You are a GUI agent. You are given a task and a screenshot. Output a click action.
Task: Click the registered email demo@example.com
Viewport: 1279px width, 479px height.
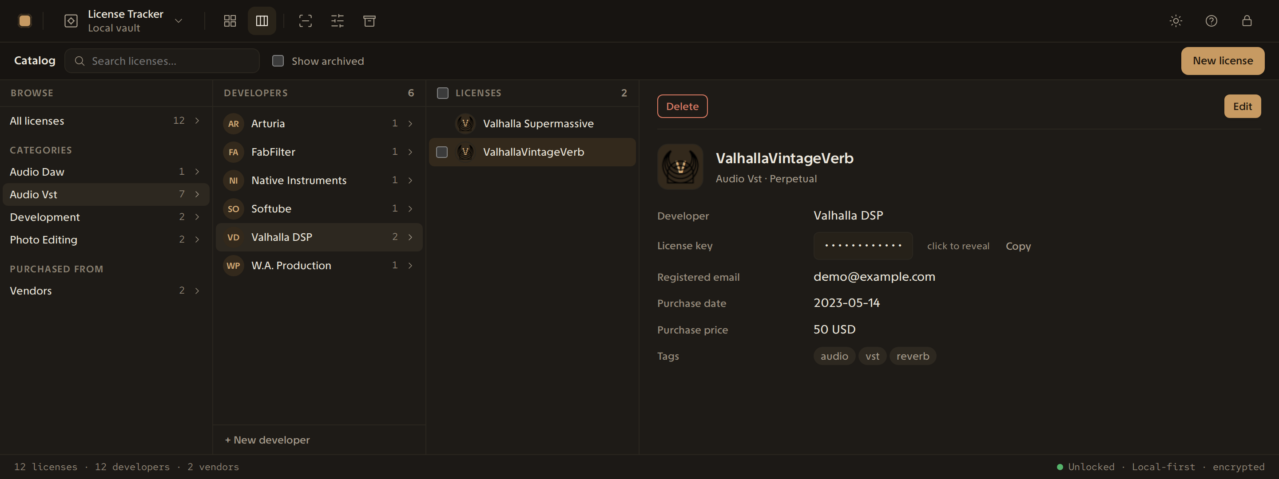[x=874, y=276]
